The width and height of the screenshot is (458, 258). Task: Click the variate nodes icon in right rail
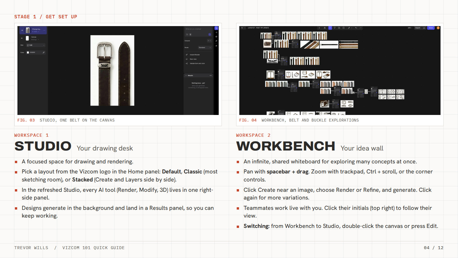(x=216, y=32)
